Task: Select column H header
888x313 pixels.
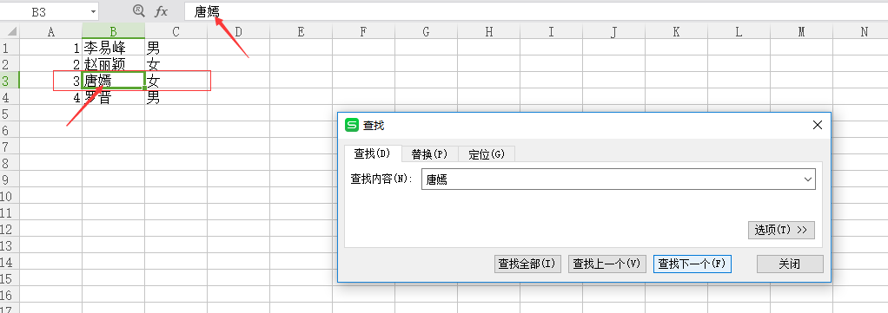Action: pos(488,31)
